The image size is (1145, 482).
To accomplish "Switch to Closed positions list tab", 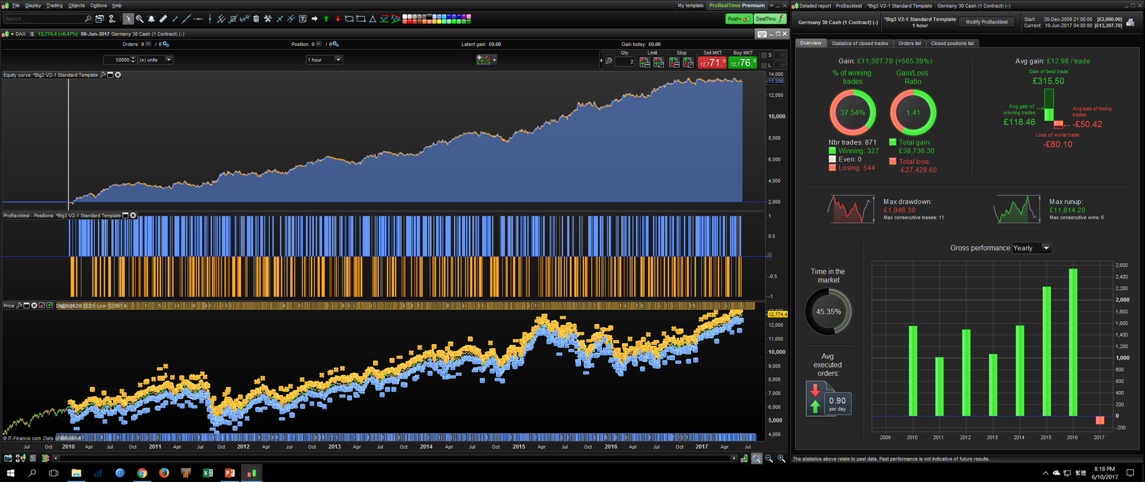I will [951, 43].
